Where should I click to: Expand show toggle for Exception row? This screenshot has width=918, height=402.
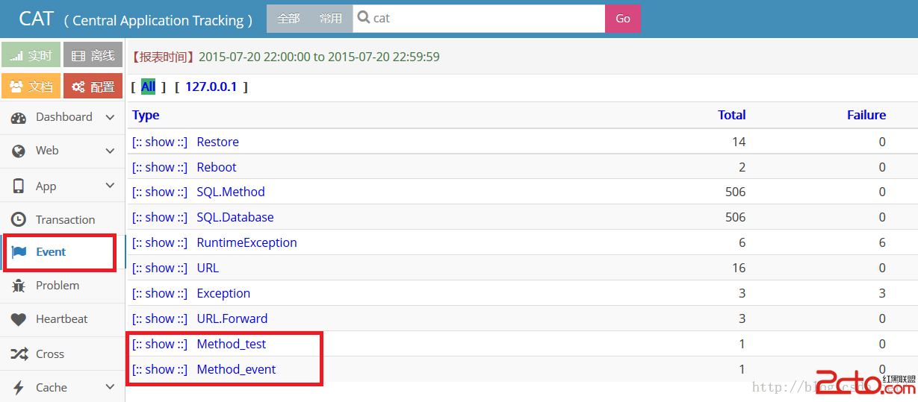coord(160,293)
